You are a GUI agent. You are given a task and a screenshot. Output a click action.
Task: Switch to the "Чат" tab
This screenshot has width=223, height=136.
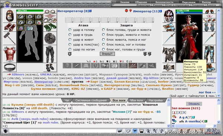pyautogui.click(x=67, y=100)
